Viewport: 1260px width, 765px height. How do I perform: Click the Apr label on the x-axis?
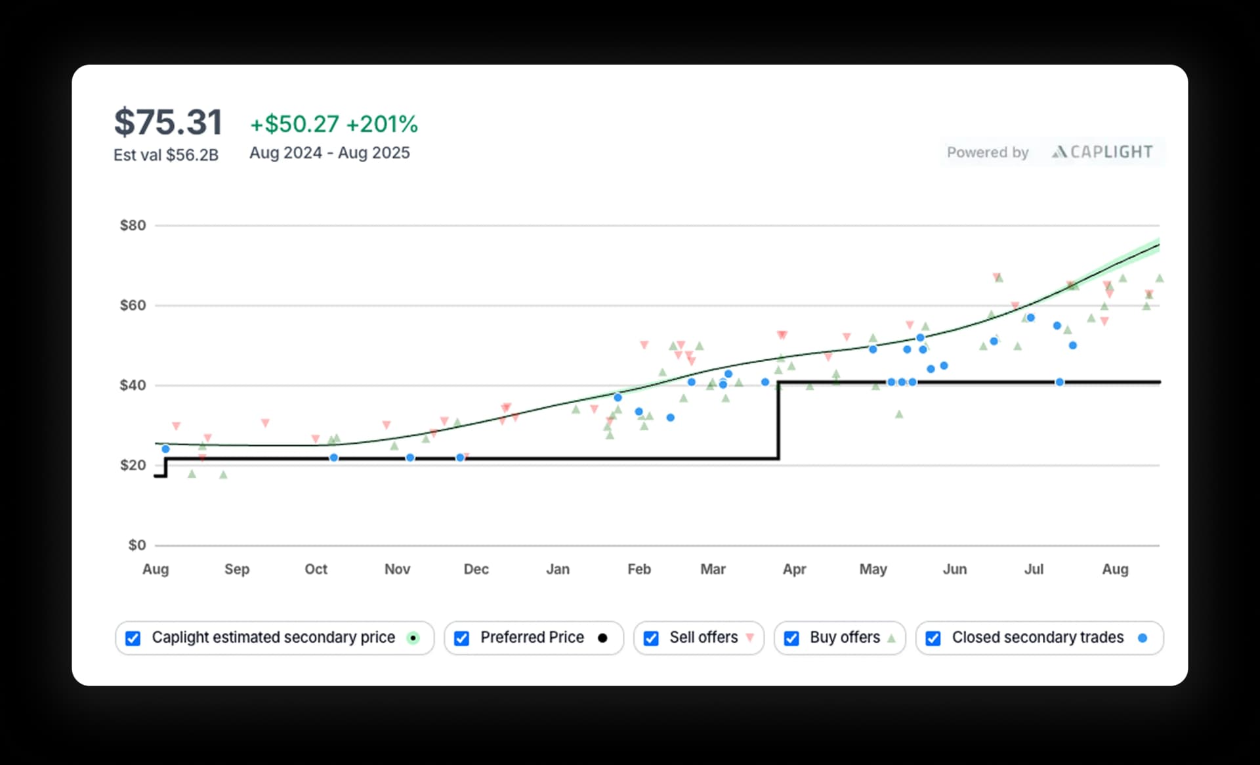tap(794, 569)
